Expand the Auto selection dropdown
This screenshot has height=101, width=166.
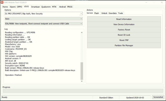[81, 19]
